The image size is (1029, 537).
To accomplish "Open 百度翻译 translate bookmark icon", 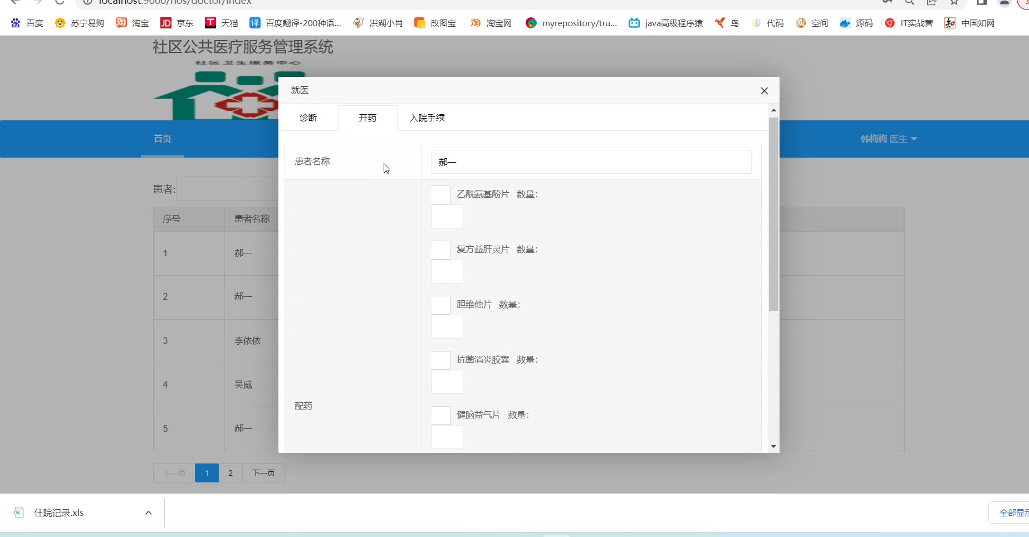I will coord(255,23).
